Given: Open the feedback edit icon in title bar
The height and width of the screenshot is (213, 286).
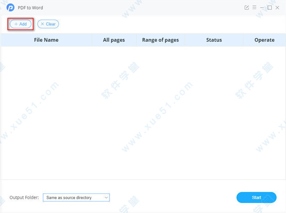Looking at the screenshot, I should [246, 8].
